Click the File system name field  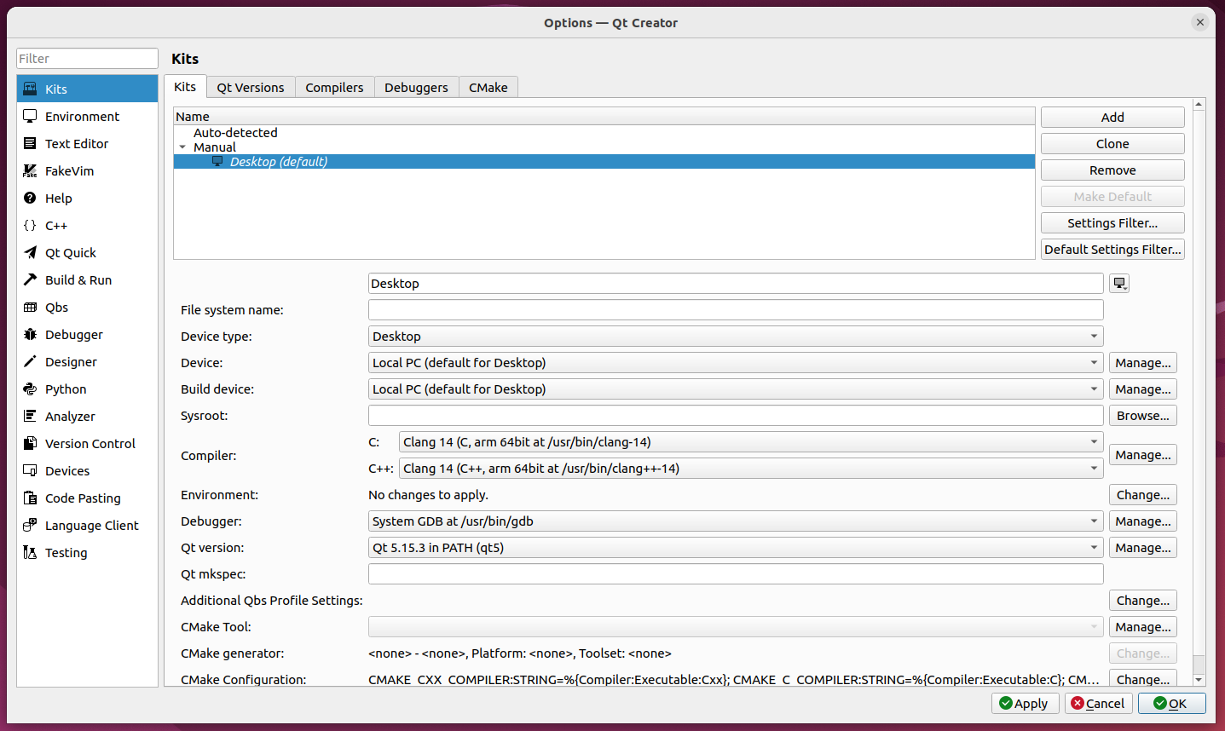[x=736, y=310]
